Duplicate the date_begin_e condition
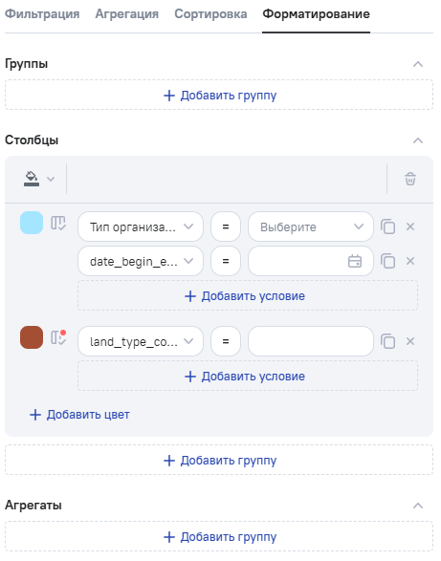Viewport: 441px width, 561px height. [x=387, y=261]
